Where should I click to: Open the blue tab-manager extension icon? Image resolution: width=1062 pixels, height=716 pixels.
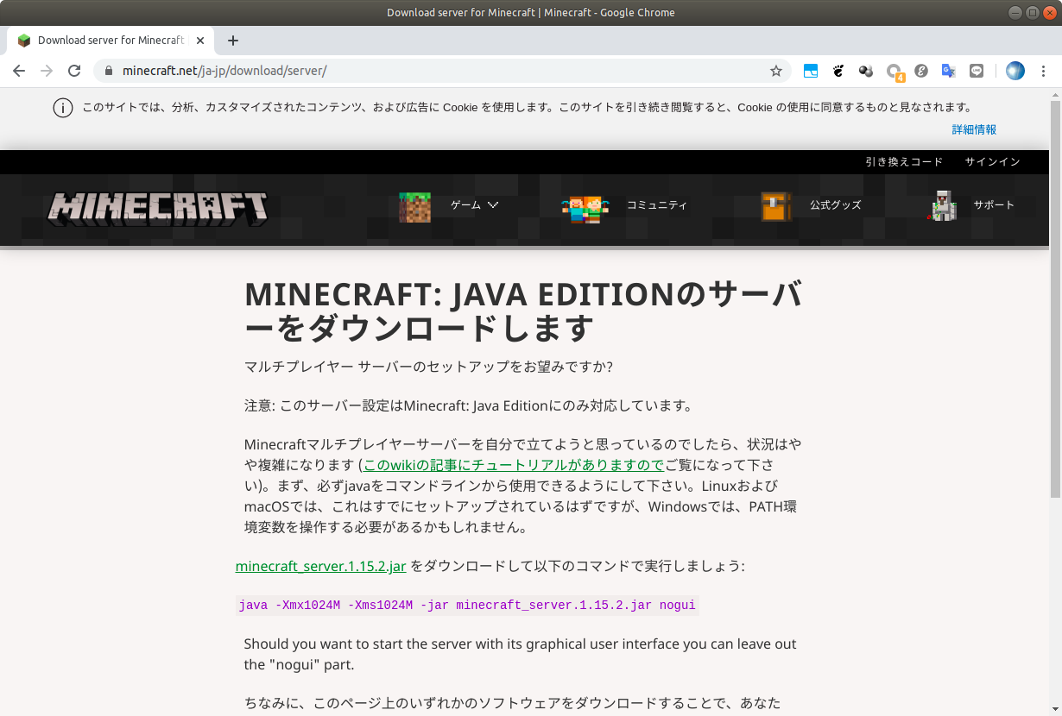pyautogui.click(x=811, y=71)
